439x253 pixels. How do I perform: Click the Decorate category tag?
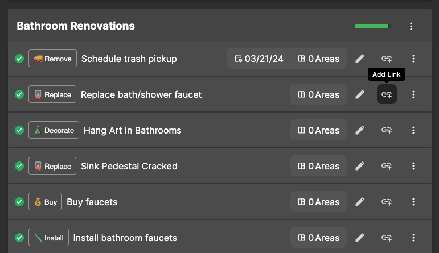point(54,130)
